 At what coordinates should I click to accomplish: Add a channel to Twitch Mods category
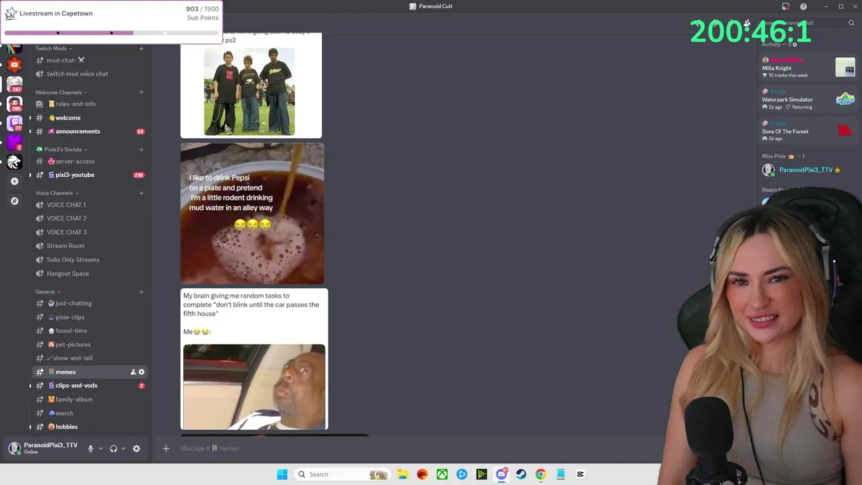pos(141,48)
